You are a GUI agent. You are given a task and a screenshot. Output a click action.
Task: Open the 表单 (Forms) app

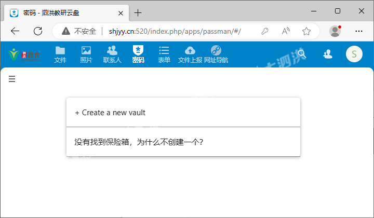164,55
